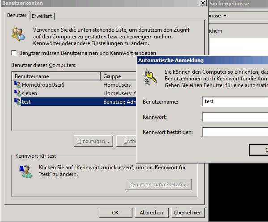Focus the Kennwort password field
Screen dimensions: 268x222
click(x=235, y=117)
